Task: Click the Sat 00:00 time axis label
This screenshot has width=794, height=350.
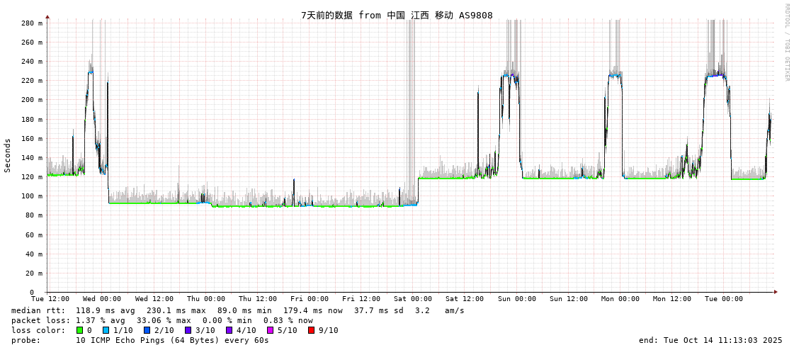Action: click(413, 299)
